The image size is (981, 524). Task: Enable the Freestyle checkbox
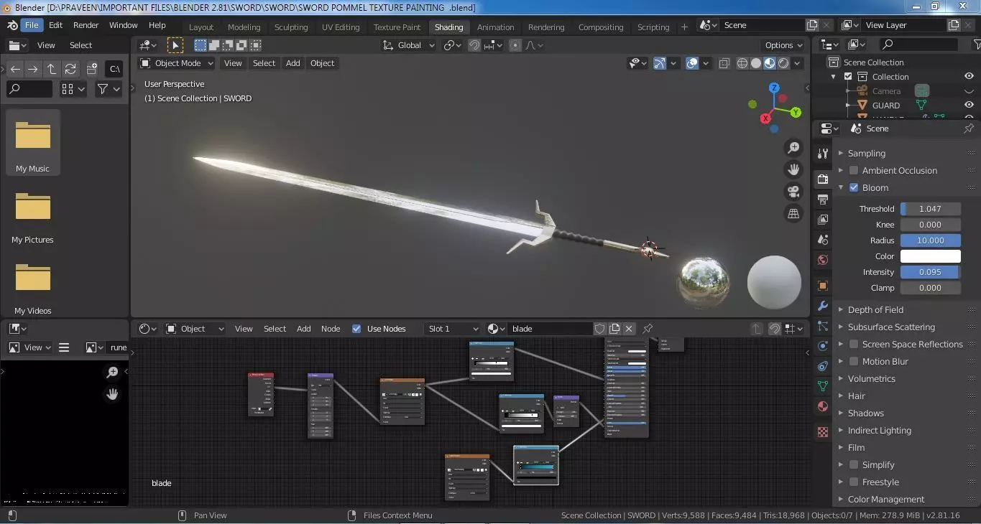click(x=854, y=482)
